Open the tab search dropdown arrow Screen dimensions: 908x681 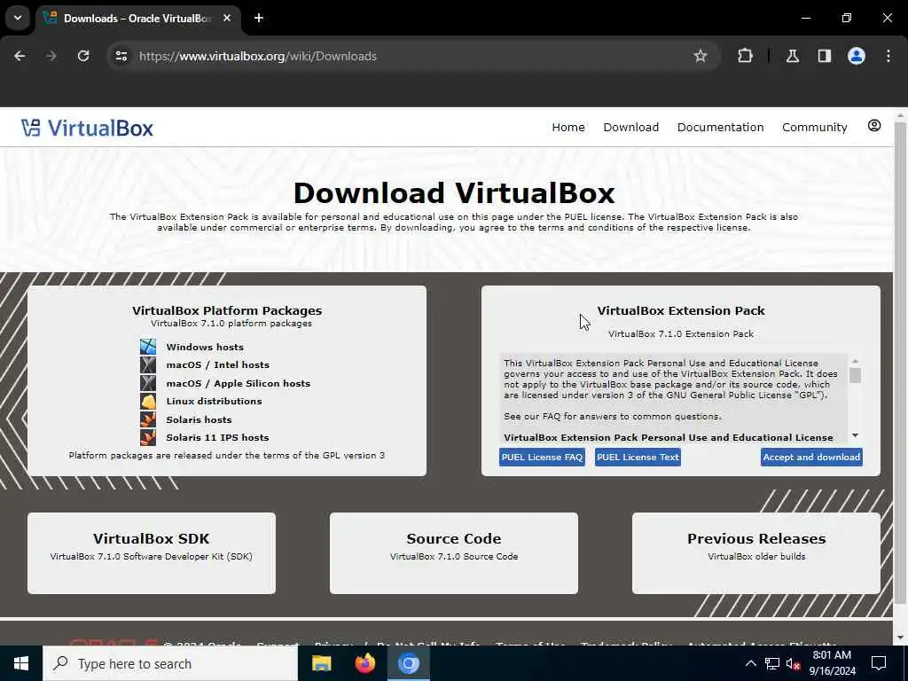pyautogui.click(x=18, y=18)
